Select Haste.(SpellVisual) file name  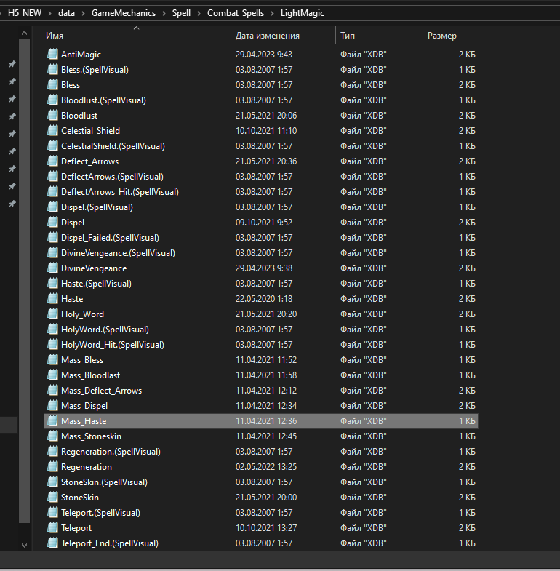[x=96, y=284]
